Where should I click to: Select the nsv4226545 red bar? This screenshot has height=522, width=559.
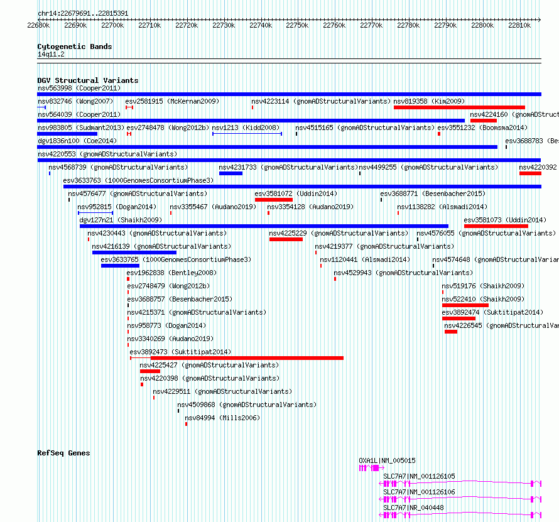450,332
